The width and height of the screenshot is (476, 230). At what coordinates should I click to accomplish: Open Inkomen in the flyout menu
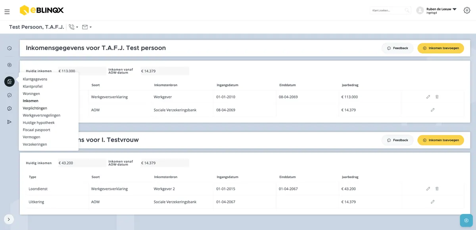[31, 101]
